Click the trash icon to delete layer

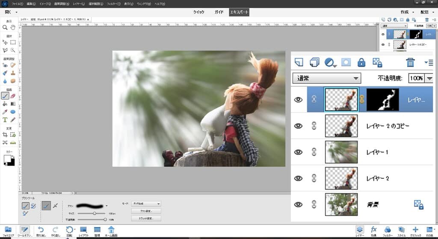tap(410, 62)
